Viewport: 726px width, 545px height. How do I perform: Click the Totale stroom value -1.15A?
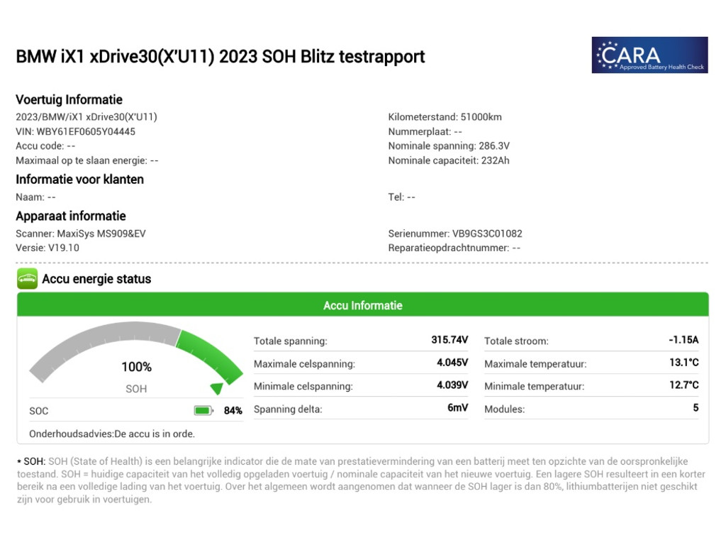pyautogui.click(x=683, y=341)
